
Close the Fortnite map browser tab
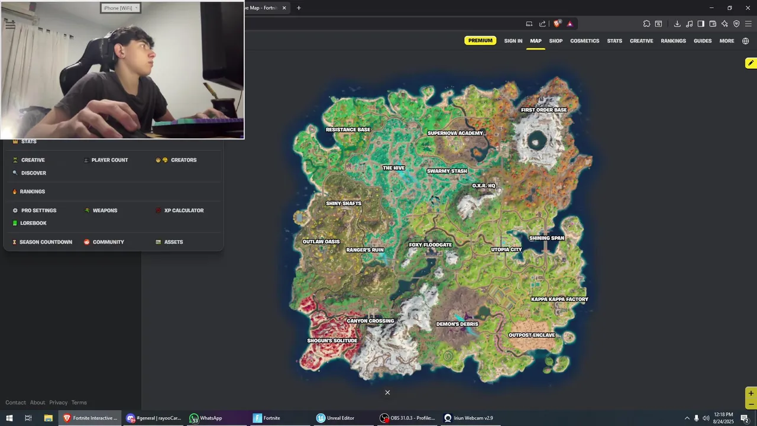pos(284,8)
